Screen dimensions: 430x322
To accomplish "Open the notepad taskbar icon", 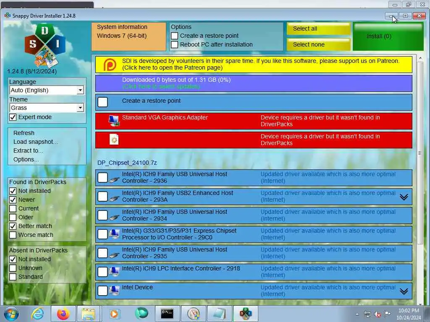I will [219, 314].
